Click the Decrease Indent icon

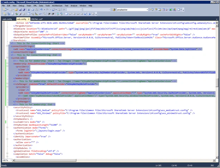click(x=49, y=14)
